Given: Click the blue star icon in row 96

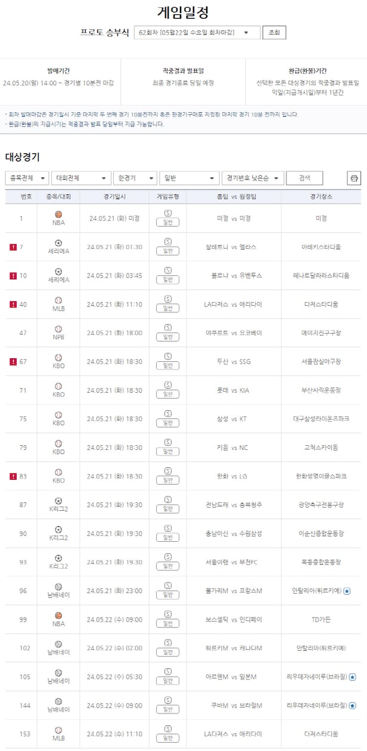Looking at the screenshot, I should [x=347, y=591].
